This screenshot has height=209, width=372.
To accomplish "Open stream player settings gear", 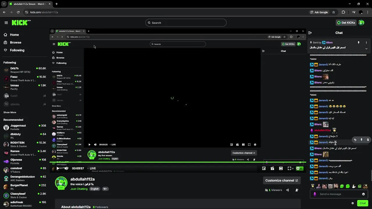I will [x=298, y=168].
